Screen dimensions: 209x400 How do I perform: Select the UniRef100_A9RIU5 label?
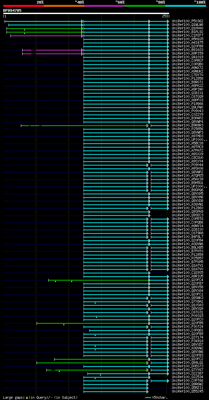(x=187, y=276)
